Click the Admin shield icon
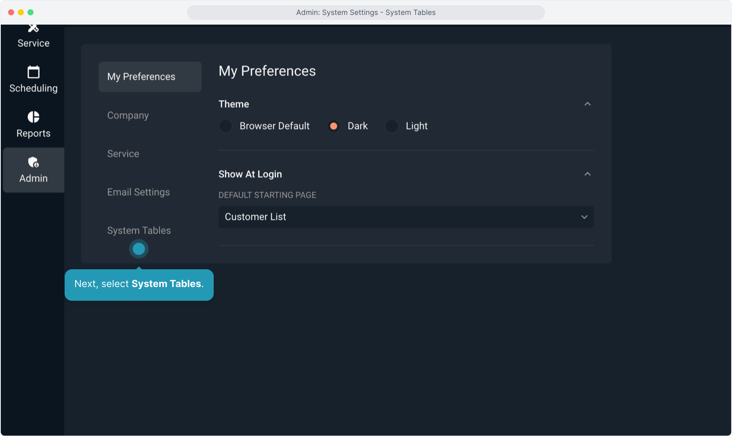 (x=33, y=162)
